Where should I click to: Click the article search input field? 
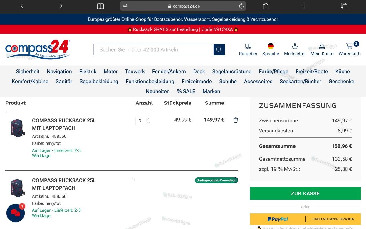coord(154,50)
